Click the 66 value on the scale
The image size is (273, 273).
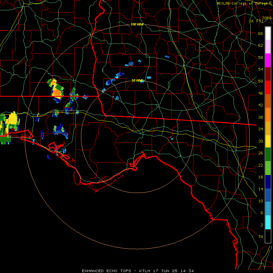coord(261,34)
